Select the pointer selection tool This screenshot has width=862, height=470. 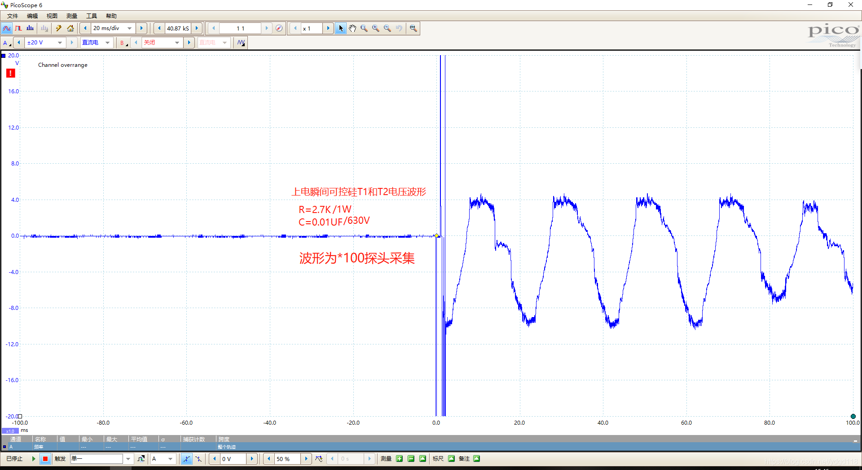coord(341,28)
